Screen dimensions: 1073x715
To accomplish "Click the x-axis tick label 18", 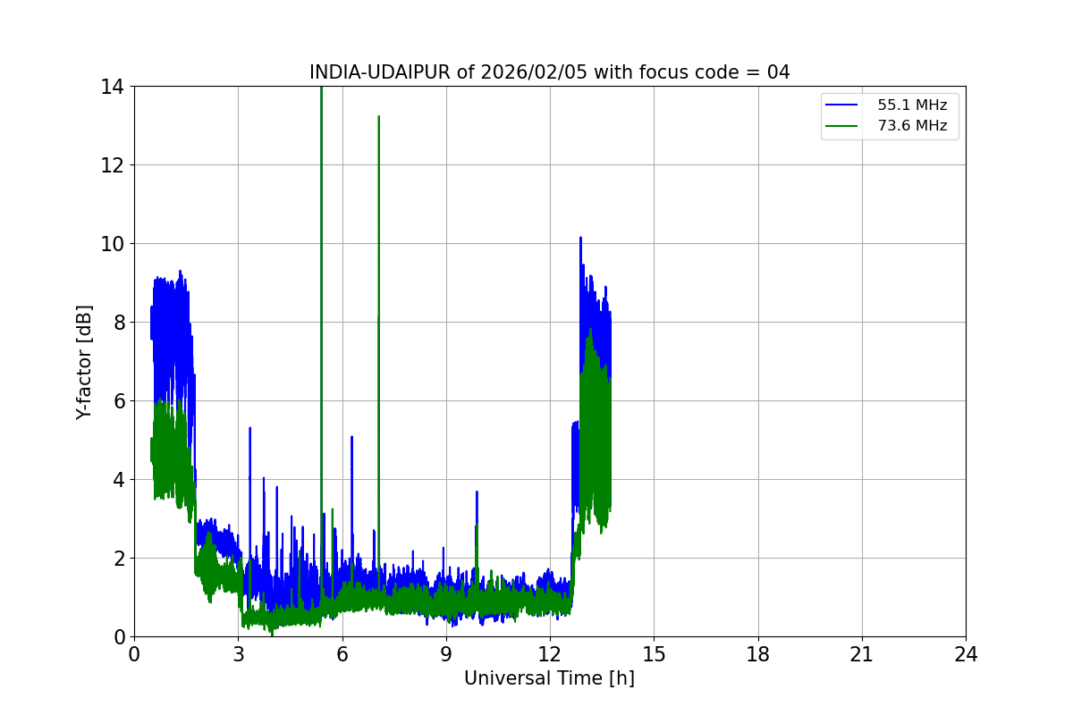I will coord(758,654).
